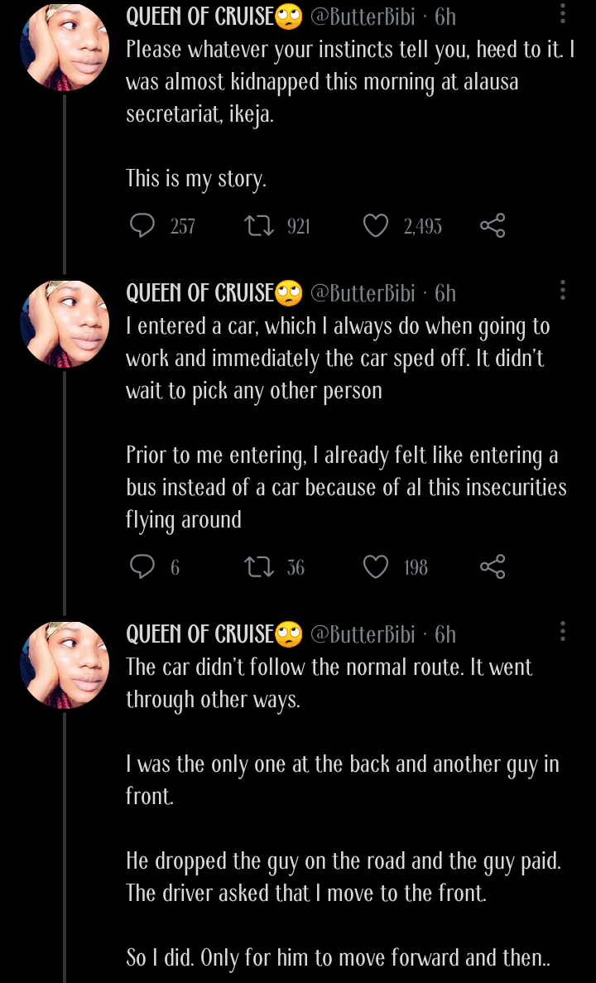596x983 pixels.
Task: Reply to the tweet with 6 replies
Action: pos(142,566)
